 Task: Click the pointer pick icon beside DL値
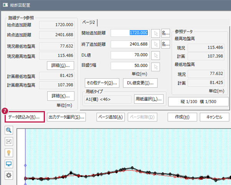pyautogui.click(x=155, y=55)
